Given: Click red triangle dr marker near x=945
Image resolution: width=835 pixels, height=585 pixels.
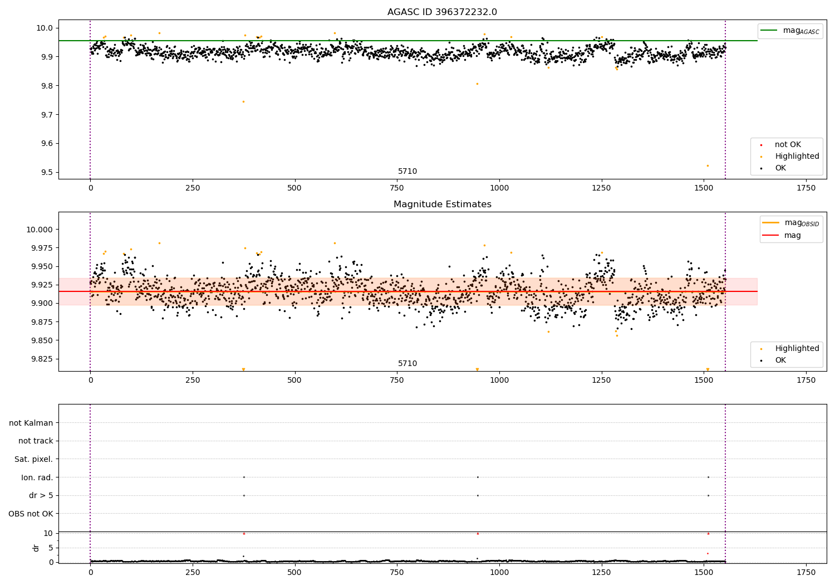Looking at the screenshot, I should [x=478, y=533].
